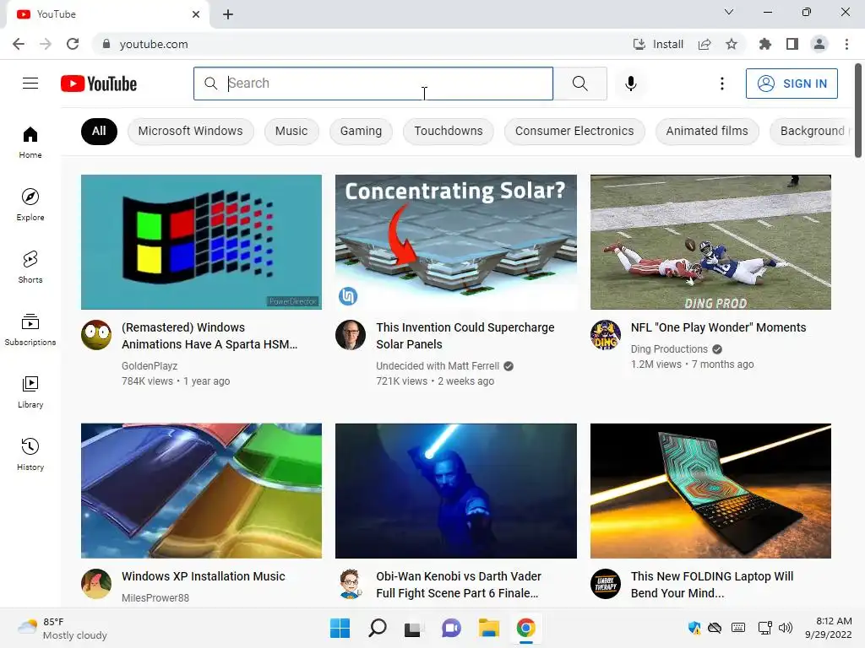Start voice search with microphone icon

pyautogui.click(x=630, y=84)
